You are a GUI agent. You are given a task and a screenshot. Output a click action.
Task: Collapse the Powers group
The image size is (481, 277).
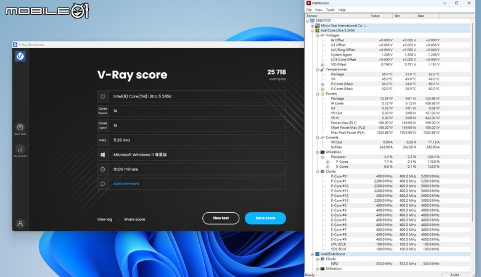318,94
